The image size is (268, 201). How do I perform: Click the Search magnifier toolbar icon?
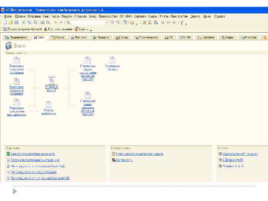(68, 22)
